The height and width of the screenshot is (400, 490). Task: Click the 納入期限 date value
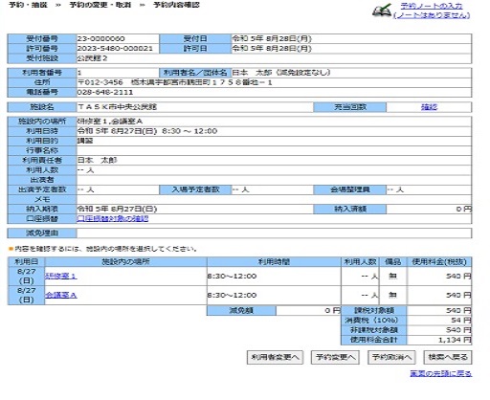pyautogui.click(x=117, y=210)
